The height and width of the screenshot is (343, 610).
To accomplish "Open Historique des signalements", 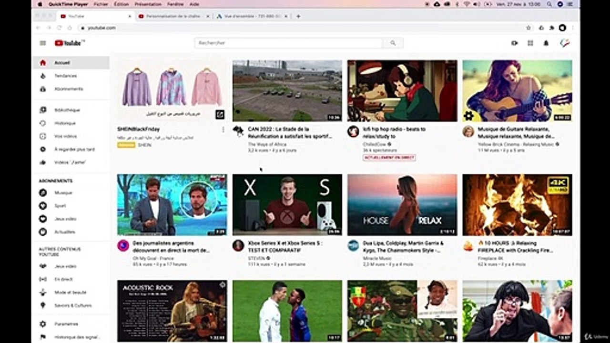I will pyautogui.click(x=71, y=337).
